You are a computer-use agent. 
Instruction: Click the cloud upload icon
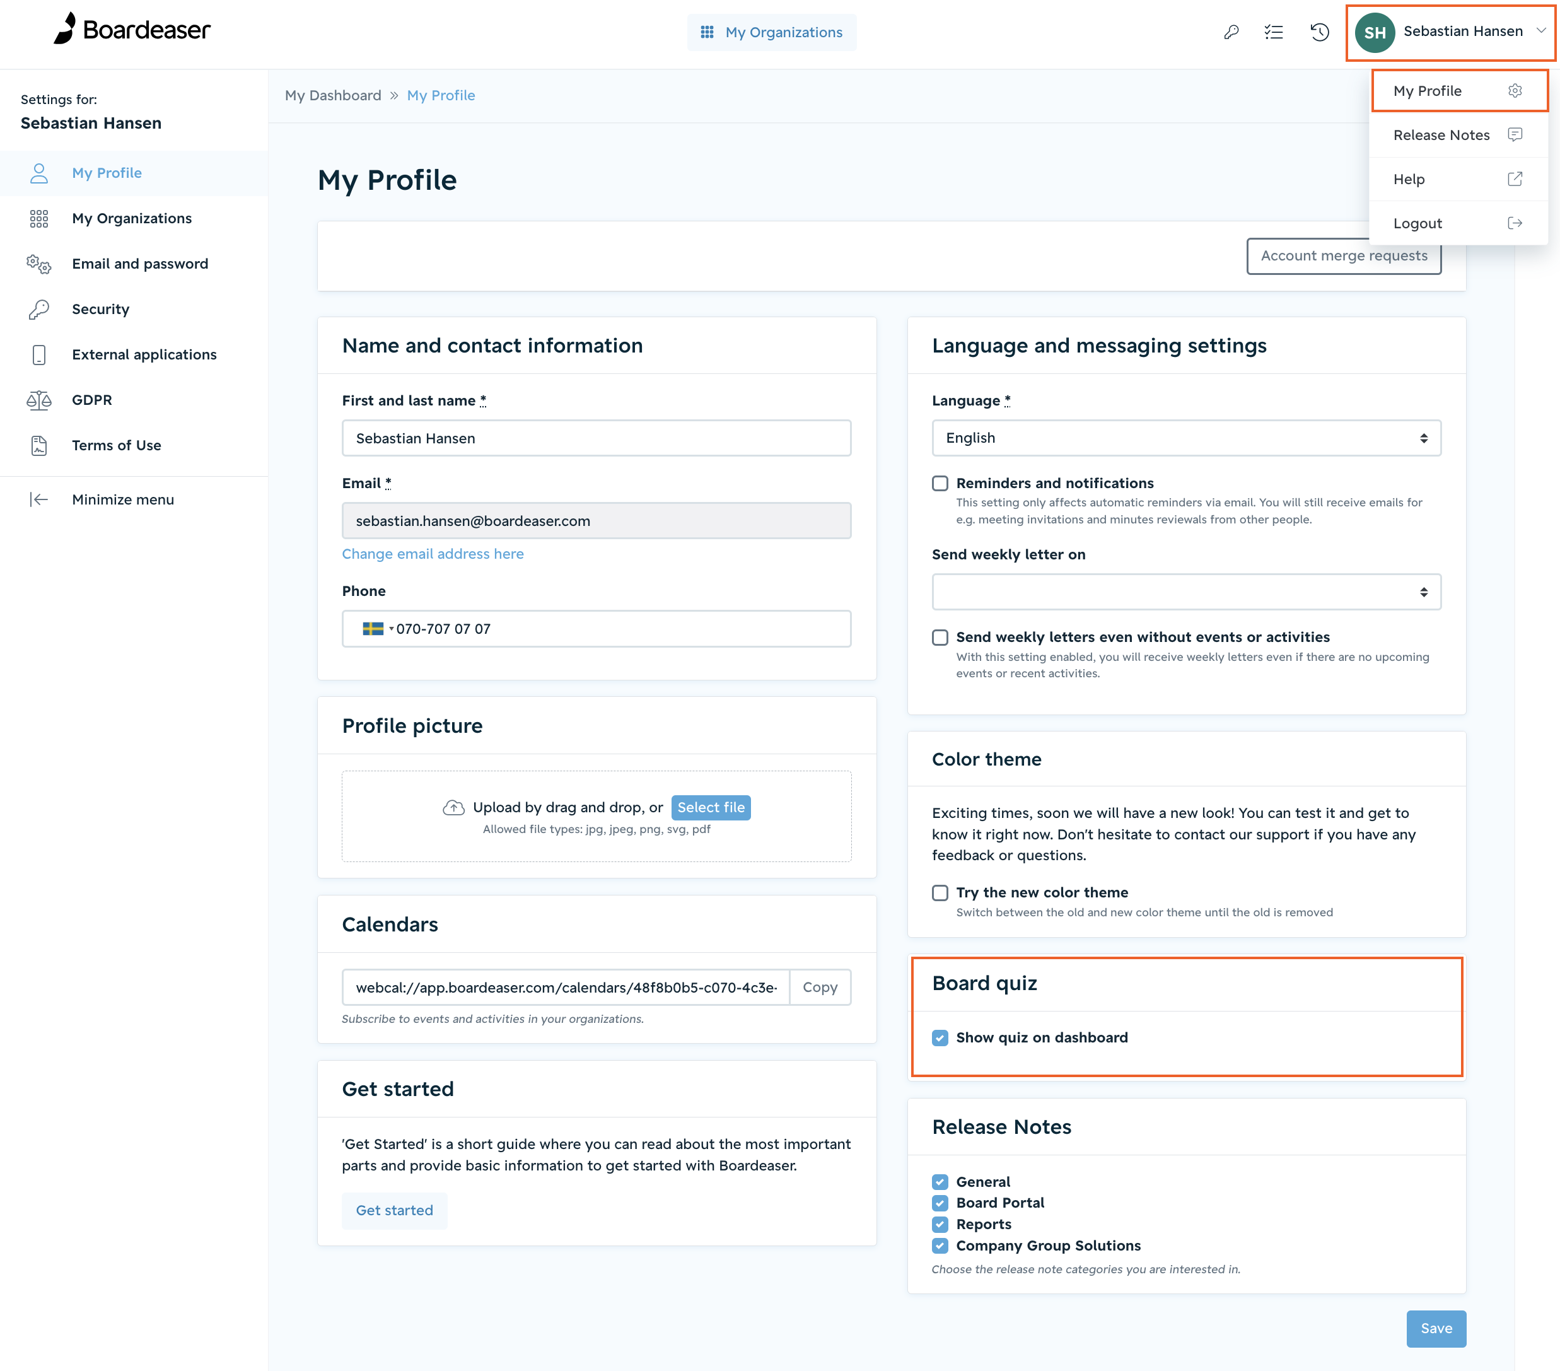click(x=453, y=808)
